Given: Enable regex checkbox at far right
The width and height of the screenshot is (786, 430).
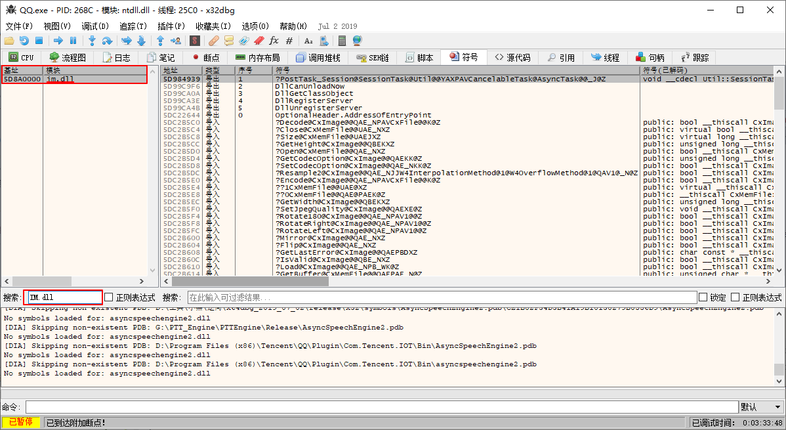Looking at the screenshot, I should click(x=735, y=297).
